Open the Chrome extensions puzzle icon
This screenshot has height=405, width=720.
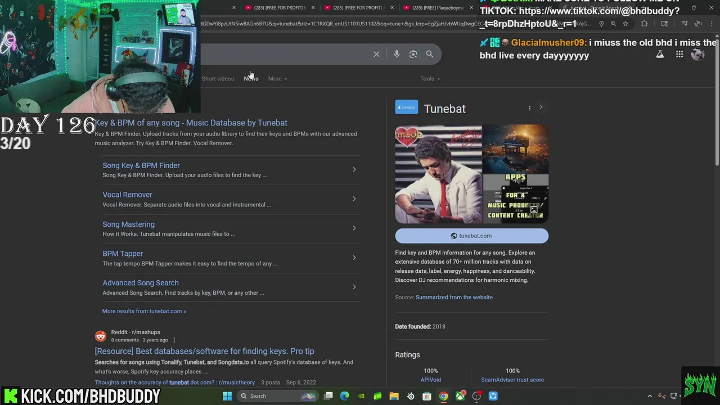[645, 24]
